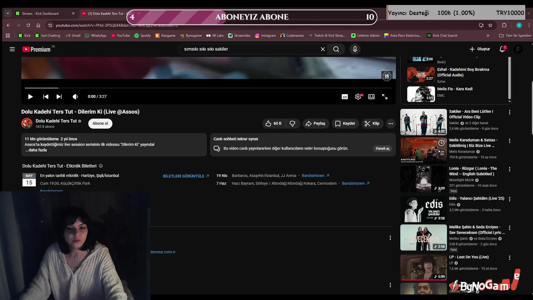Run search with magnifier button
Screen dimensions: 533x300
point(336,49)
